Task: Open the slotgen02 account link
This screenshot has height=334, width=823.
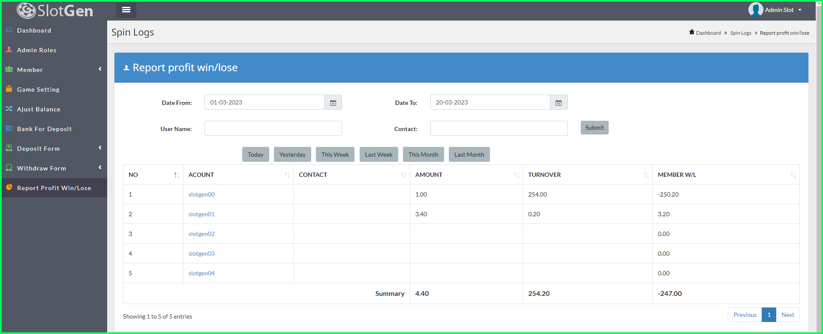Action: point(201,234)
